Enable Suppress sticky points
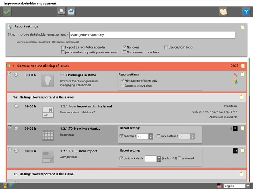253x189 pixels. point(122,86)
